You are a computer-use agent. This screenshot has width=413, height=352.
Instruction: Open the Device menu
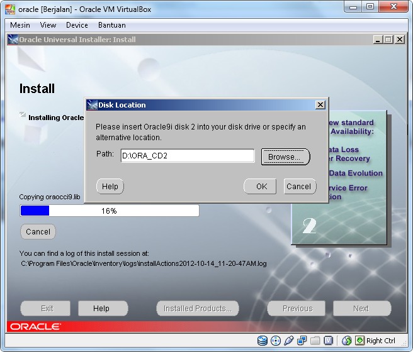pos(77,25)
